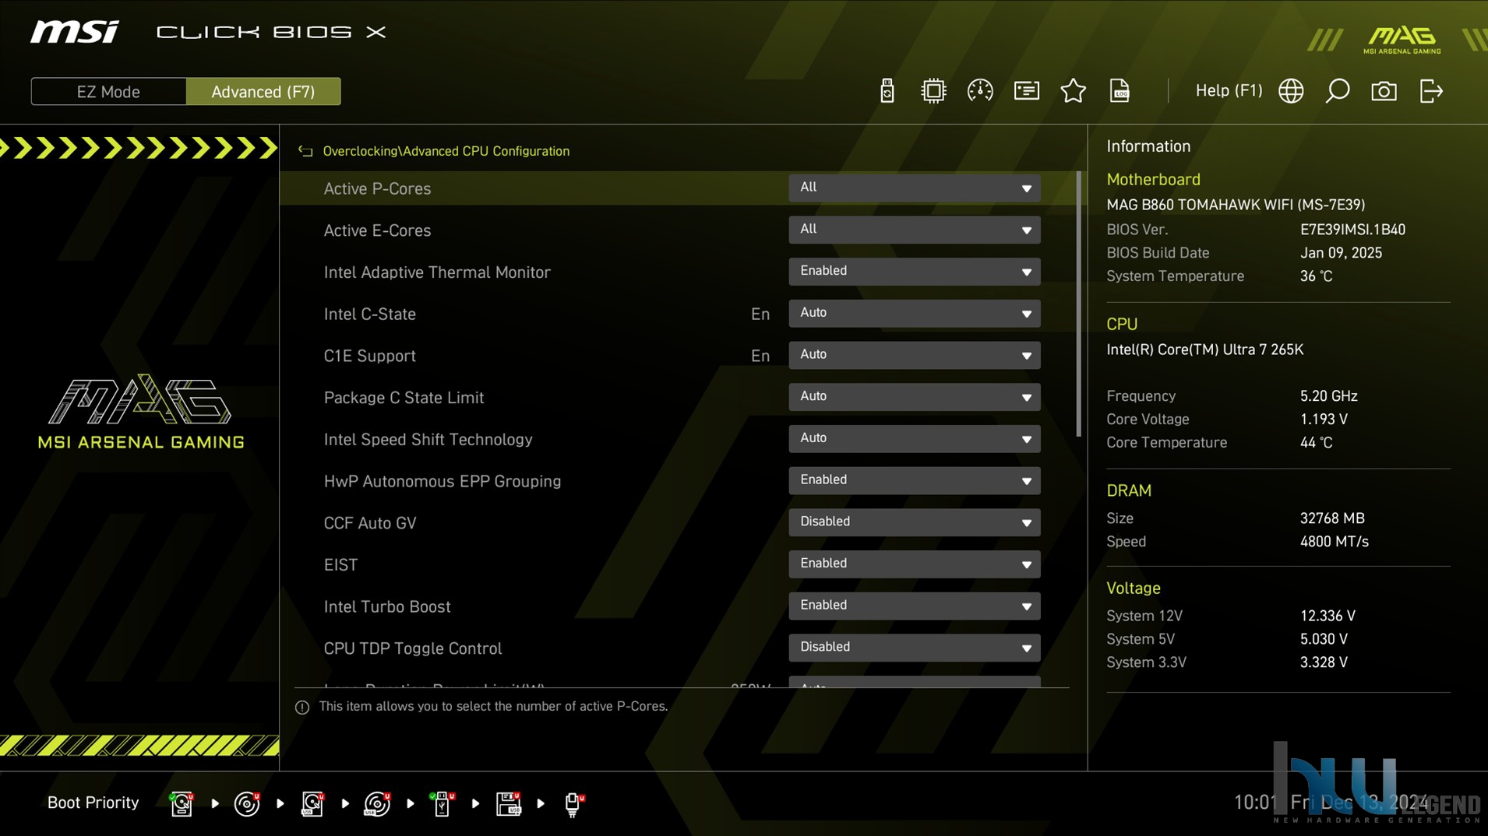Viewport: 1488px width, 836px height.
Task: Click the Overclocking\Advanced CPU Configuration breadcrumb
Action: click(446, 151)
